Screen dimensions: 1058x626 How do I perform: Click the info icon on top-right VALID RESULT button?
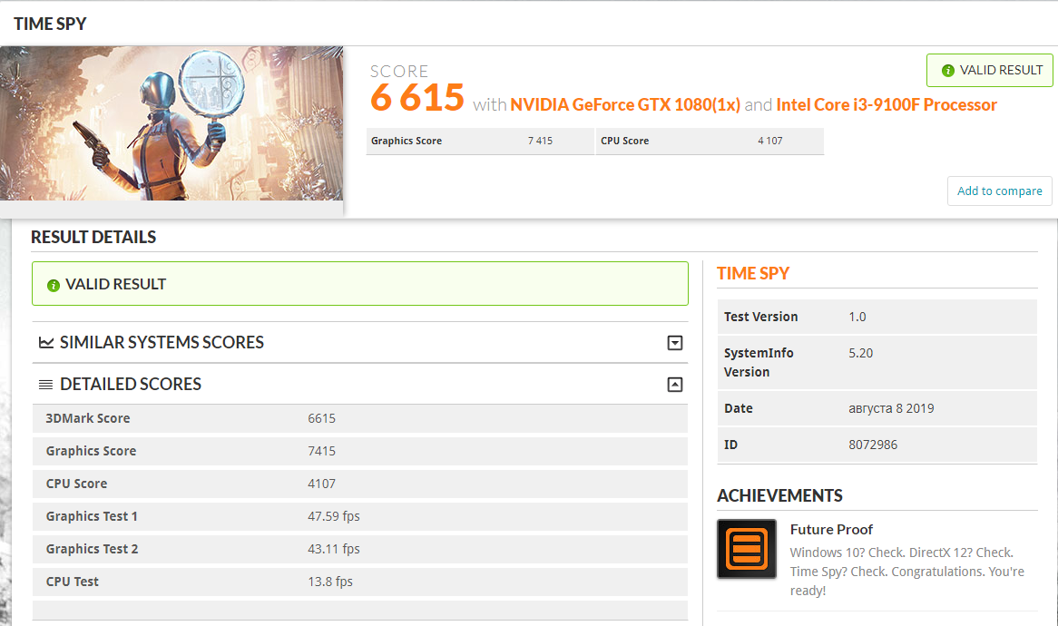947,70
